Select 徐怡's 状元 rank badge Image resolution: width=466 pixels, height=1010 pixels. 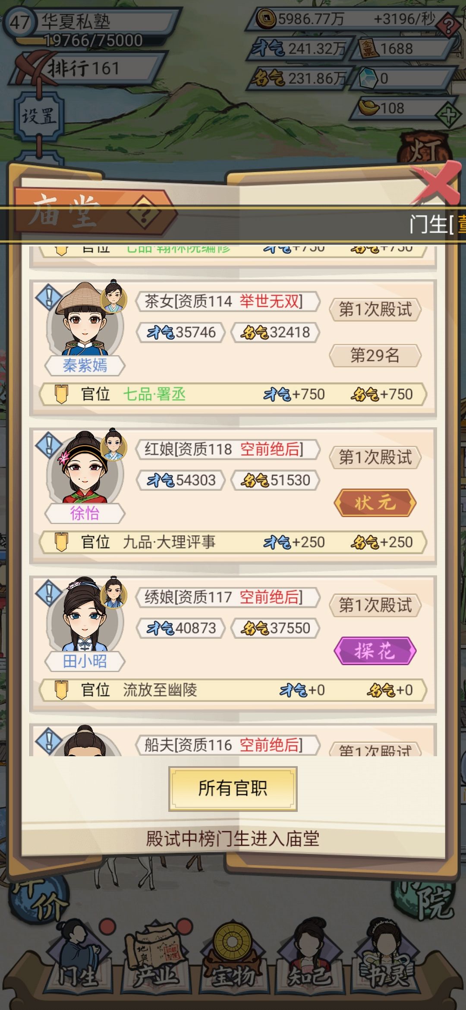[375, 503]
